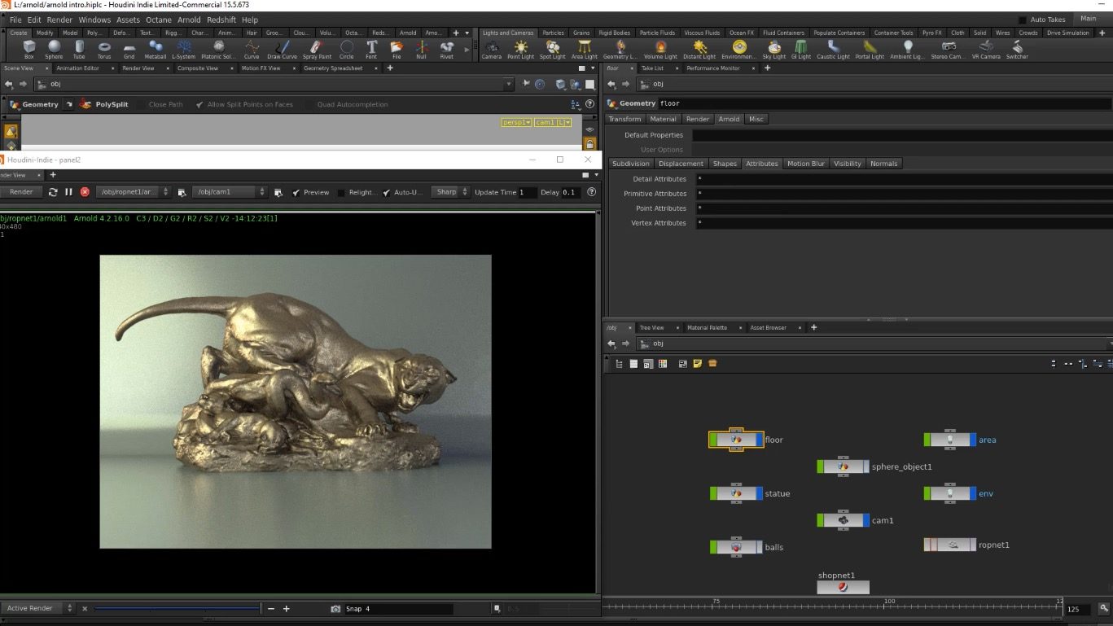This screenshot has width=1113, height=626.
Task: Enable Quad Autocompletion checkbox
Action: tap(309, 104)
